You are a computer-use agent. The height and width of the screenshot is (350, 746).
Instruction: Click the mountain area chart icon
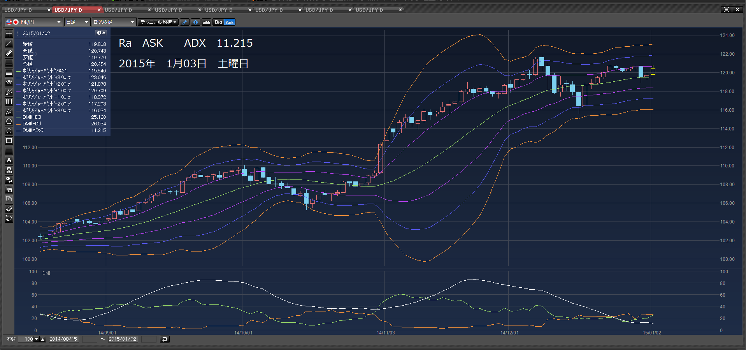click(x=207, y=22)
